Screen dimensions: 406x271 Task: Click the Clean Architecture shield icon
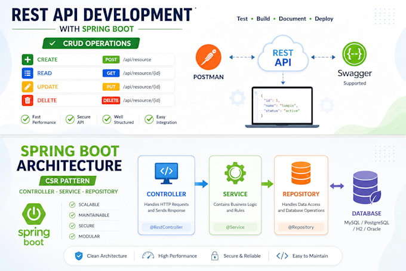[x=79, y=256]
